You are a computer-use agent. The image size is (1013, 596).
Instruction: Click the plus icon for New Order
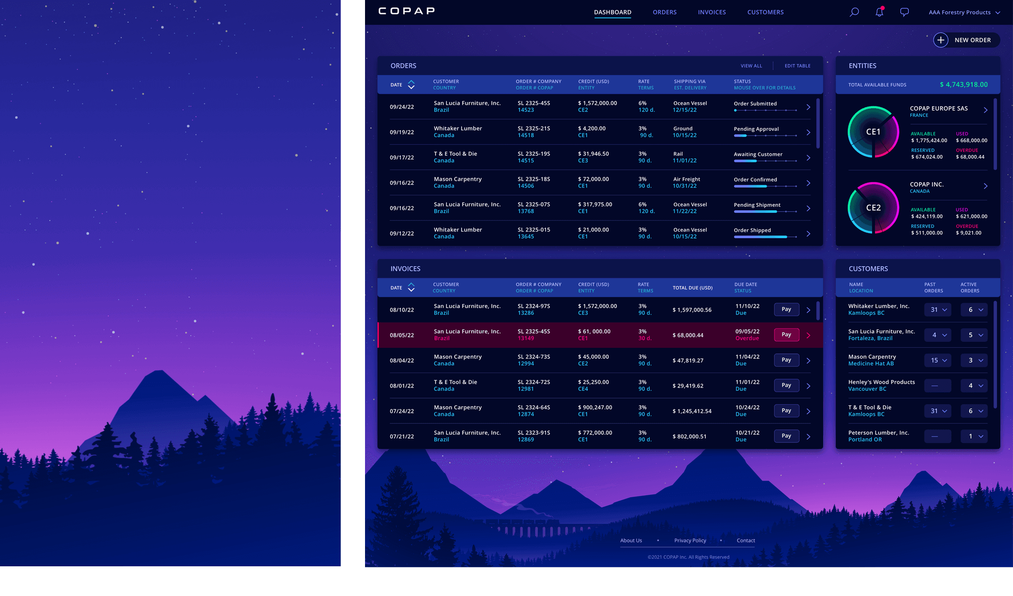pyautogui.click(x=940, y=40)
